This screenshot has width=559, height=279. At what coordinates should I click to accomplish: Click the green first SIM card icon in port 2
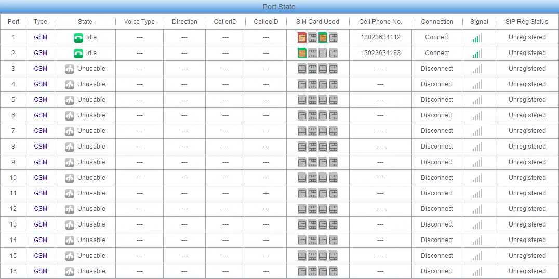tap(302, 53)
